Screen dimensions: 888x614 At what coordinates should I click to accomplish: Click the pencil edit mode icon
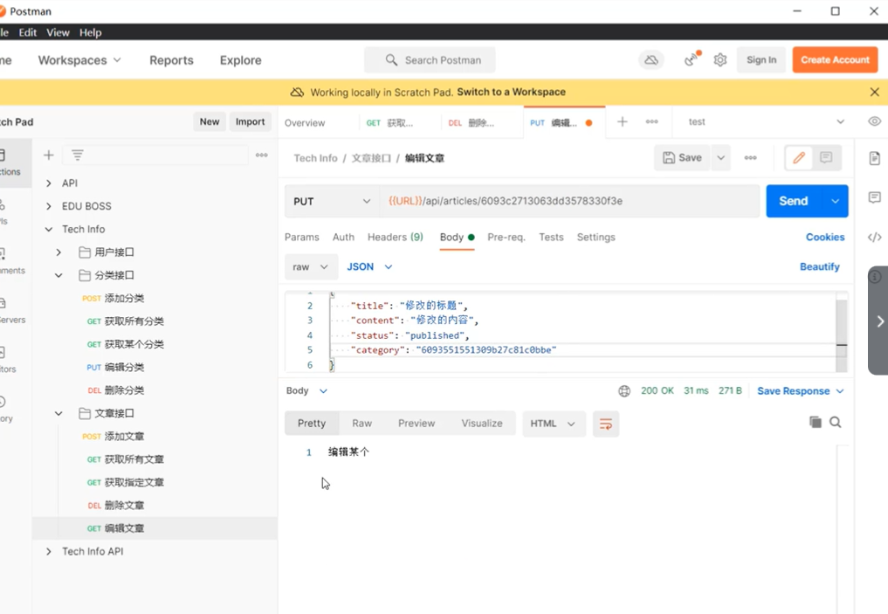pos(799,158)
